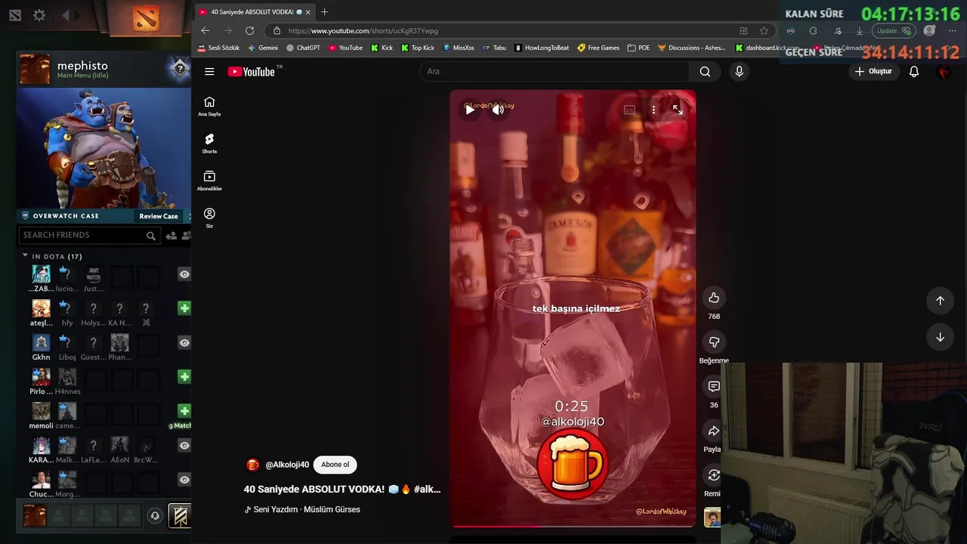Remix the short
967x544 pixels.
(x=713, y=474)
